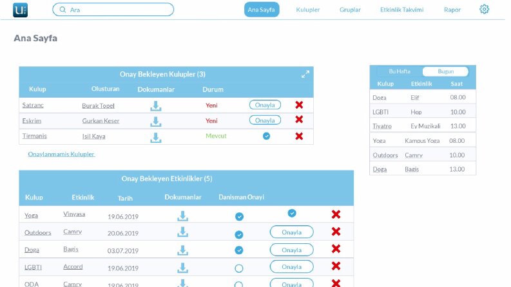Open the Gruplar tab

(350, 10)
